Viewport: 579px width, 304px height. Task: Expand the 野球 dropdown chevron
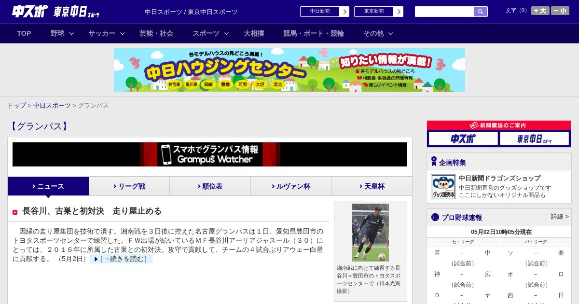71,33
